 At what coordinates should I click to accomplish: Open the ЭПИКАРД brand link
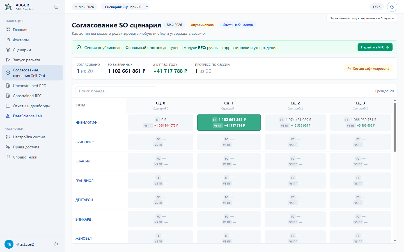click(x=83, y=219)
